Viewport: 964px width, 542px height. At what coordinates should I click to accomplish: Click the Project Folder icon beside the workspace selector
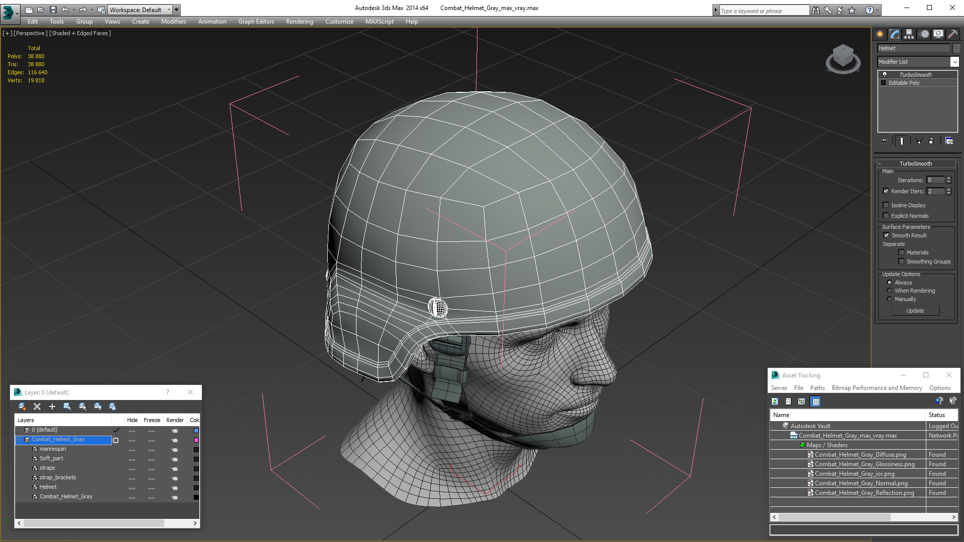[x=101, y=10]
